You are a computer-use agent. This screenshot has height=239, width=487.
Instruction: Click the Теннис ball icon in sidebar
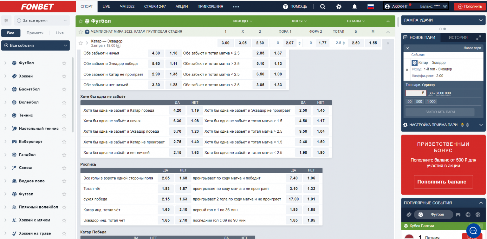point(14,115)
